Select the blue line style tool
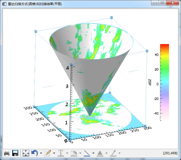181x160 pixels. [x=87, y=153]
